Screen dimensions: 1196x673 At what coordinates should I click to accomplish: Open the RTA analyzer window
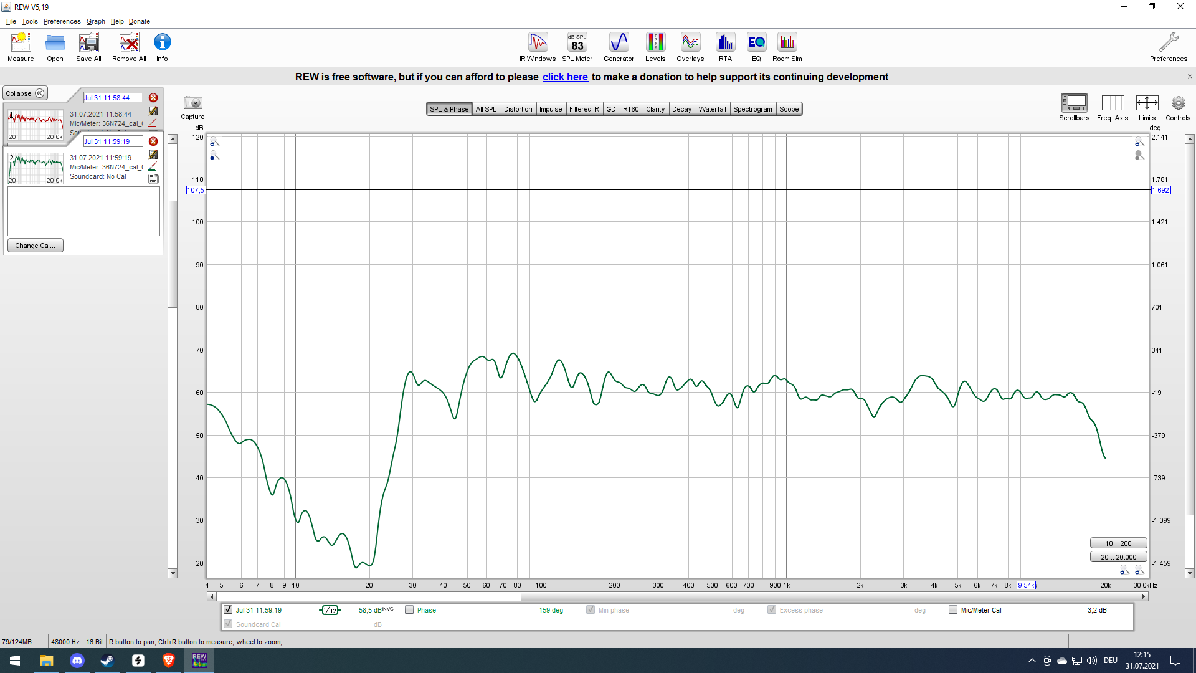[725, 47]
